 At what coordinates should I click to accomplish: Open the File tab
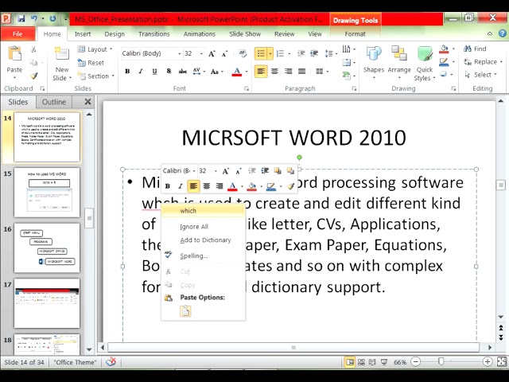coord(17,33)
